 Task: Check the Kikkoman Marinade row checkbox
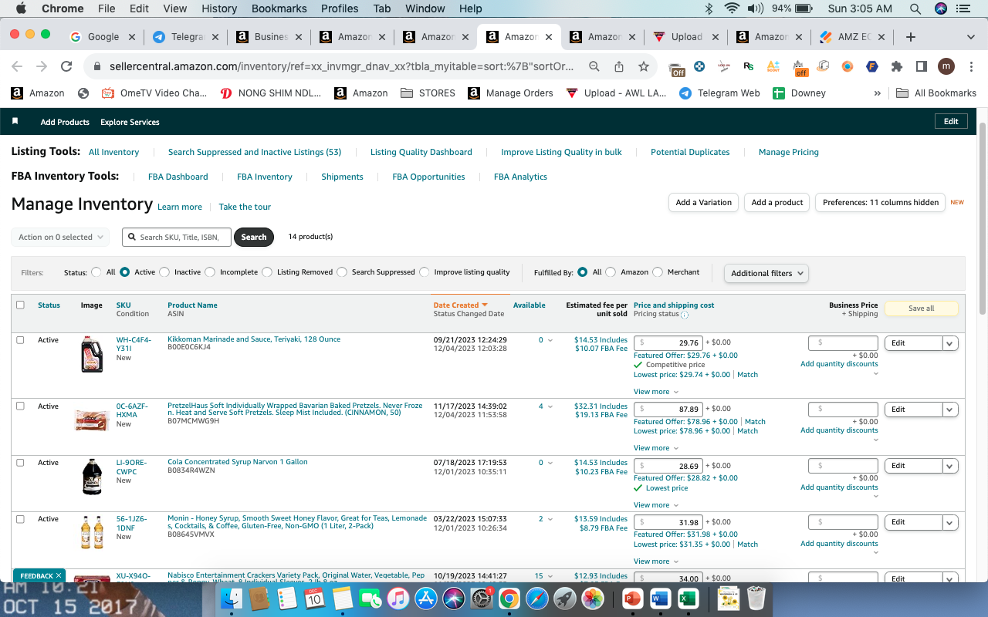(21, 339)
